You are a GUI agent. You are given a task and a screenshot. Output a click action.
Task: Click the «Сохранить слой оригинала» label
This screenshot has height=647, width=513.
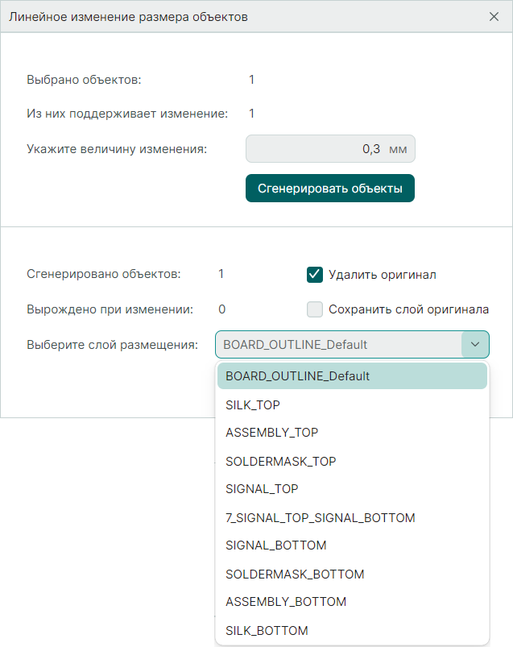[x=408, y=309]
